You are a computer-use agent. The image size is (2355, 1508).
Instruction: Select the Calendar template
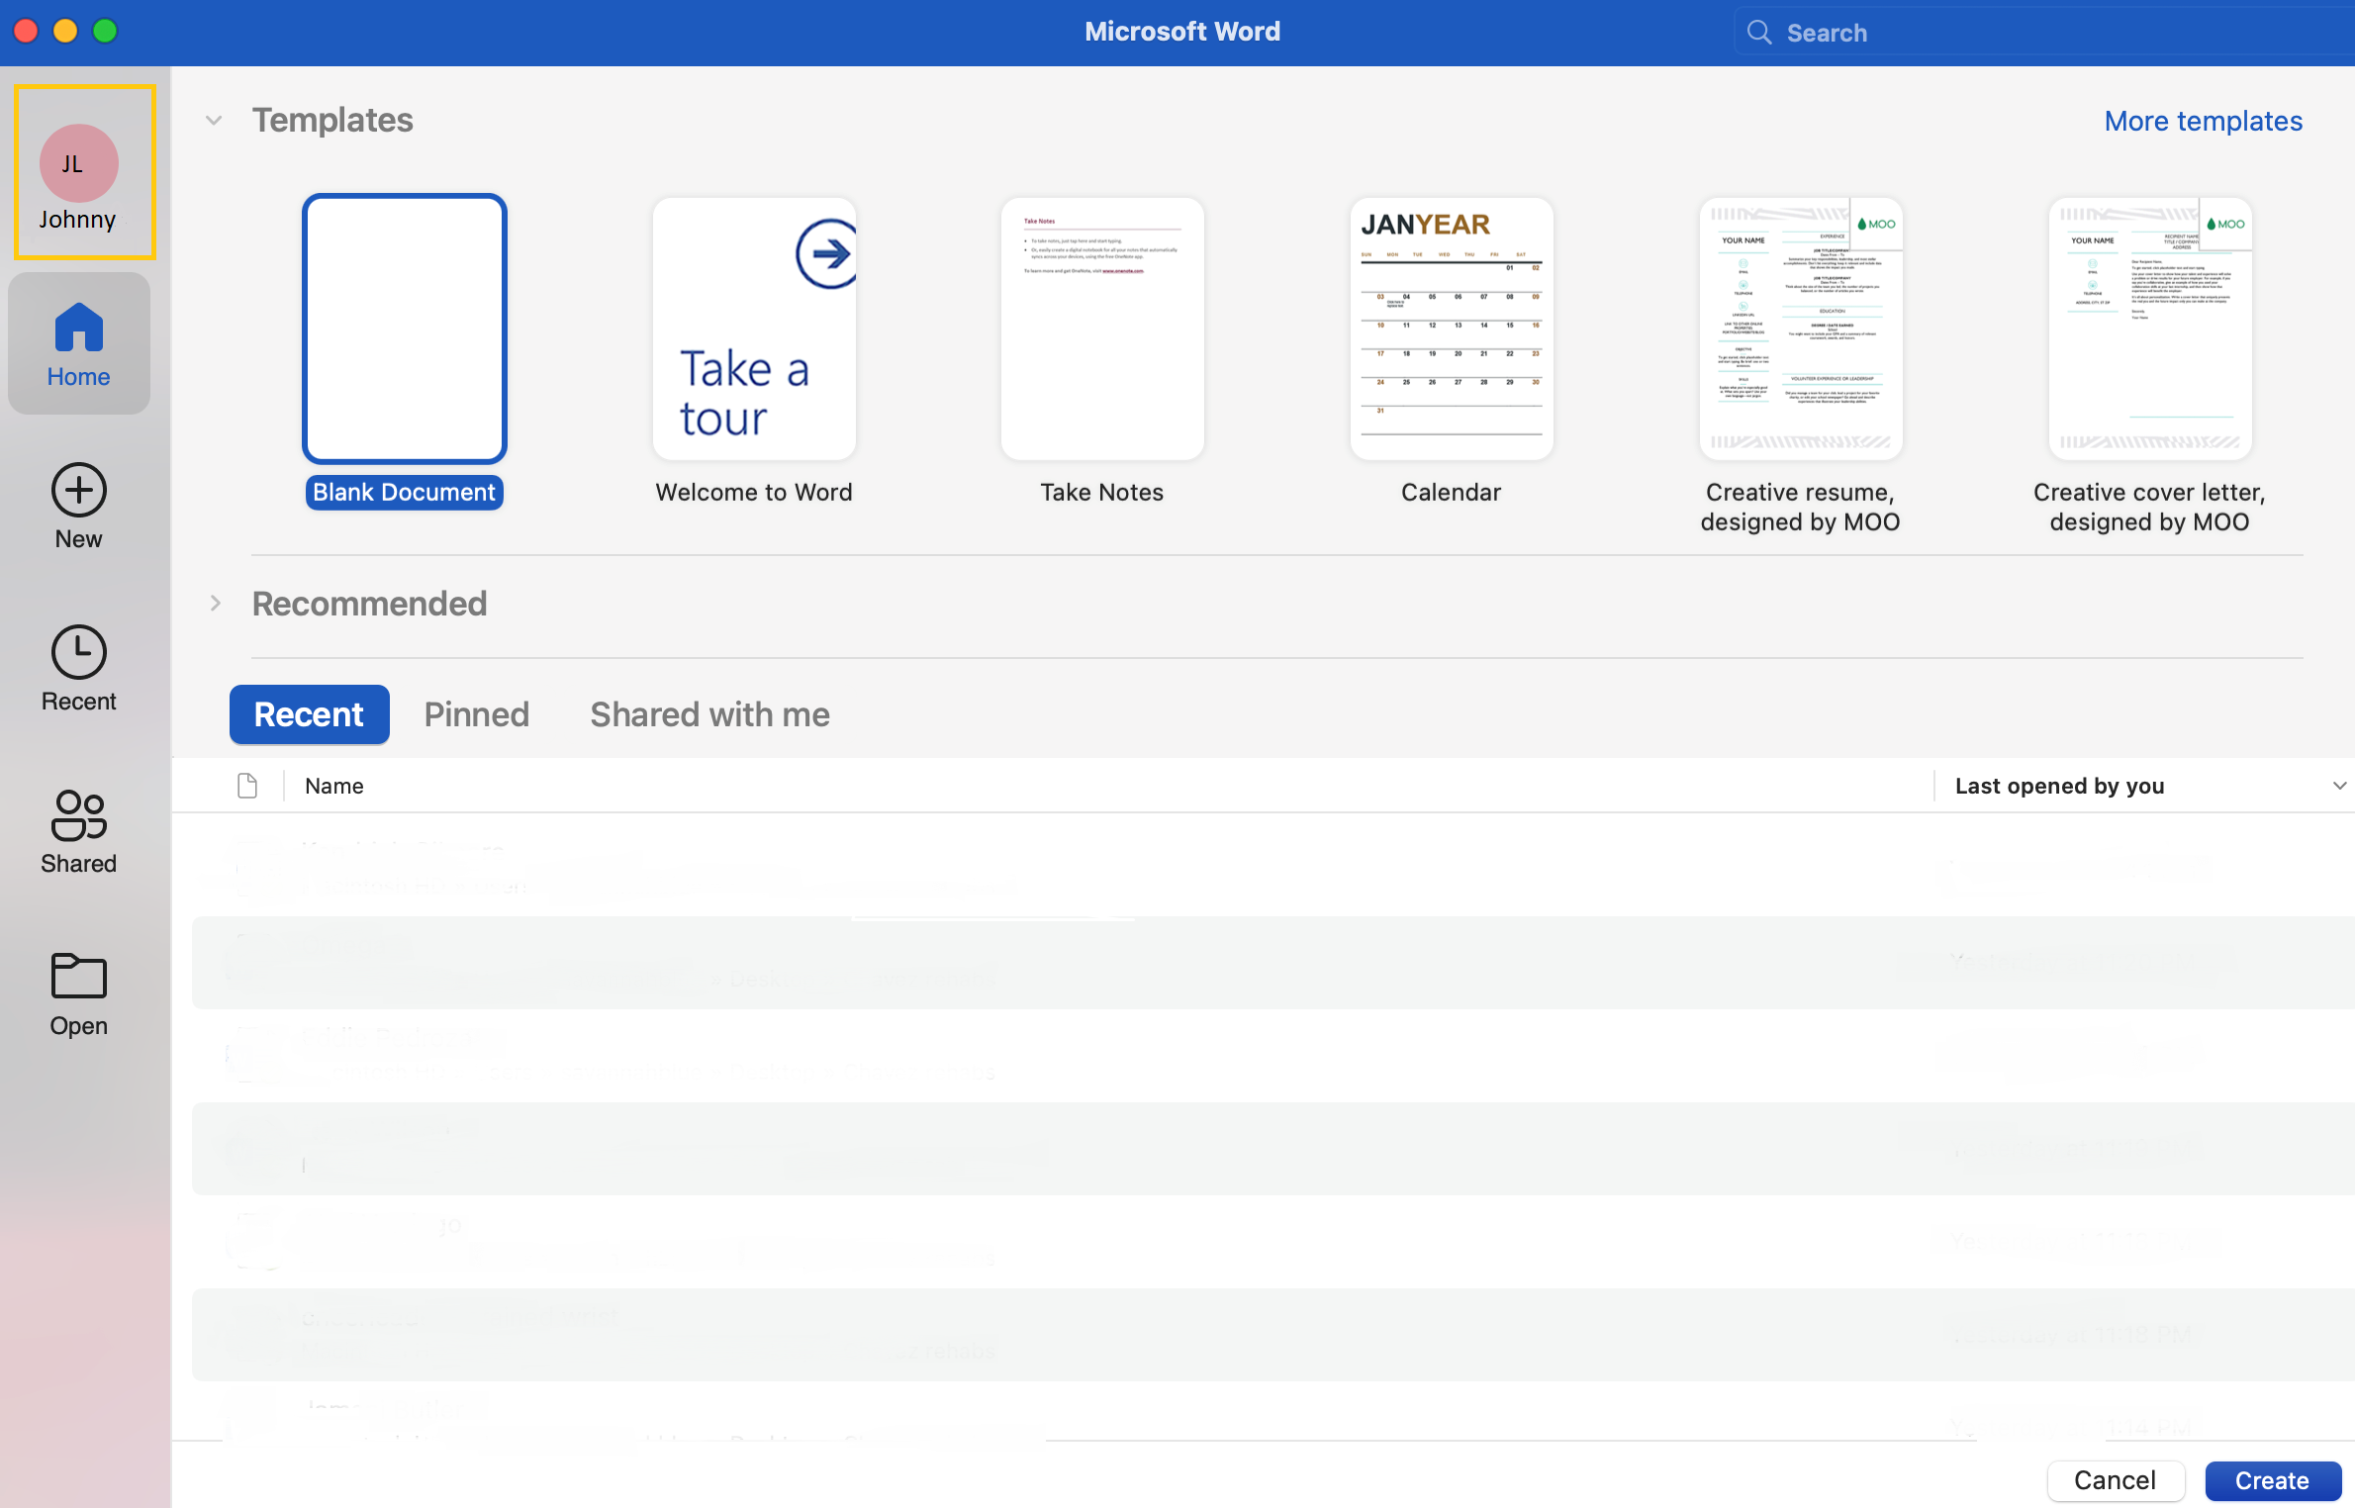click(1452, 351)
